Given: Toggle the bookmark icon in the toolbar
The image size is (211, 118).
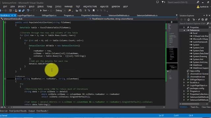Looking at the screenshot, I should (94, 10).
